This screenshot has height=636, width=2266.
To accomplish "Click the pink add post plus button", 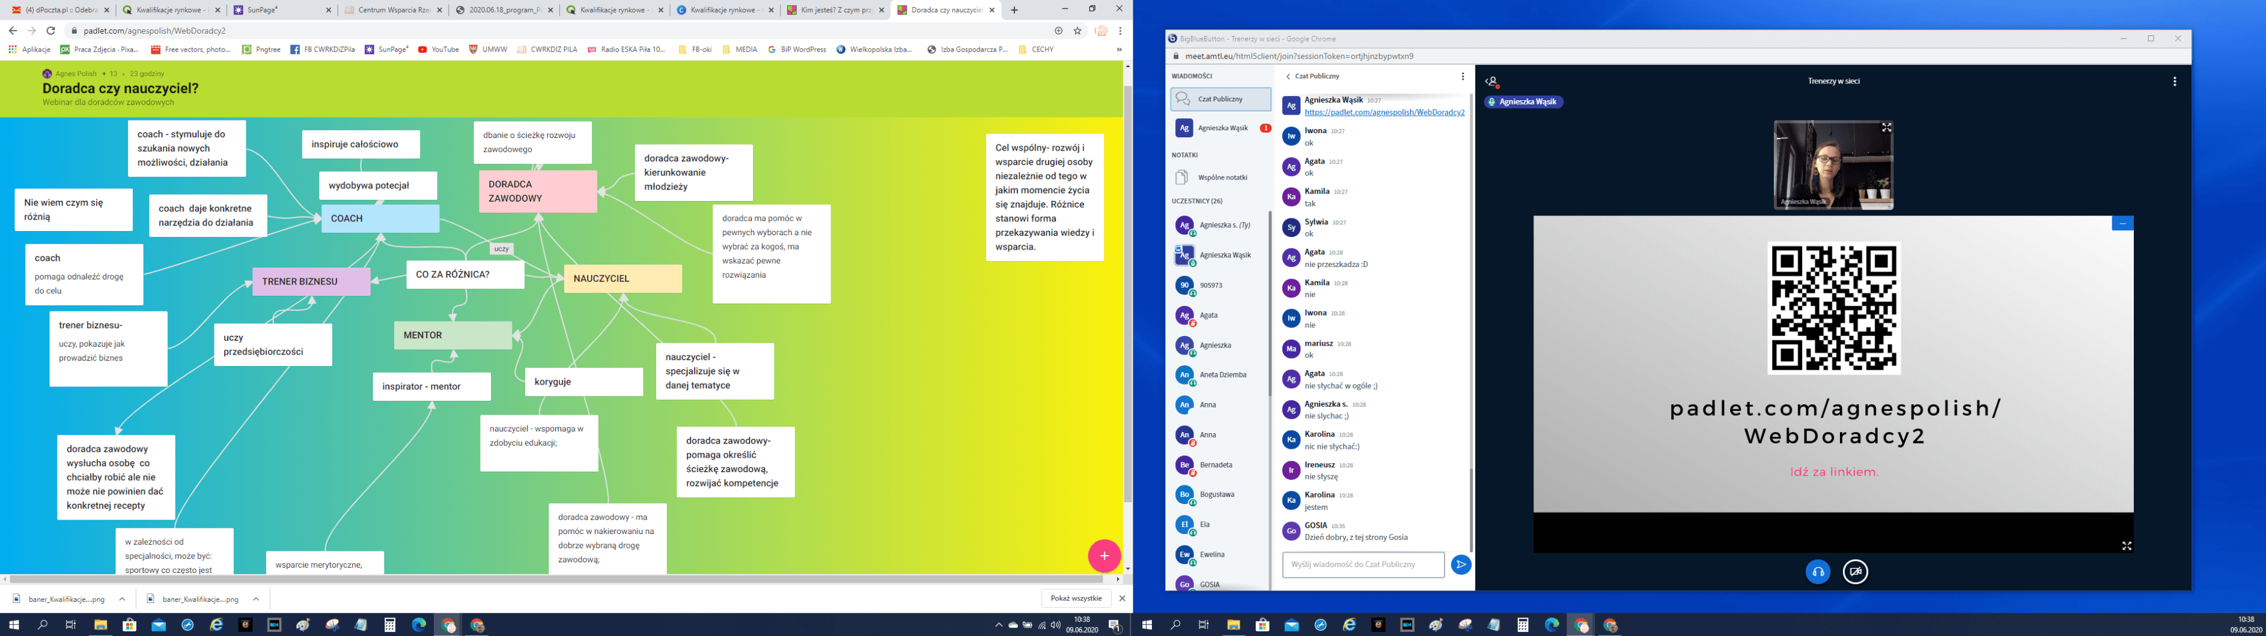I will coord(1103,555).
